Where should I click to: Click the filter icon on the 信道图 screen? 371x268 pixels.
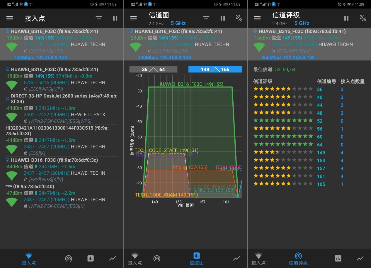point(206,18)
